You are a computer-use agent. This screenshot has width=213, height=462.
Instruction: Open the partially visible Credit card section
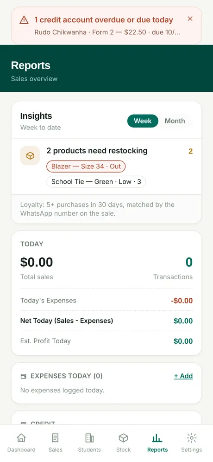point(106,418)
